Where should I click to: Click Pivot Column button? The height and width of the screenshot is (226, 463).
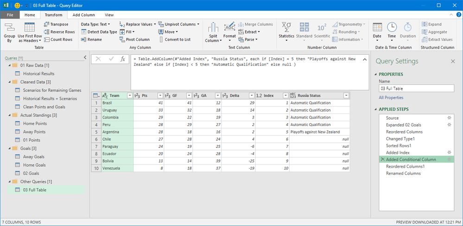135,39
